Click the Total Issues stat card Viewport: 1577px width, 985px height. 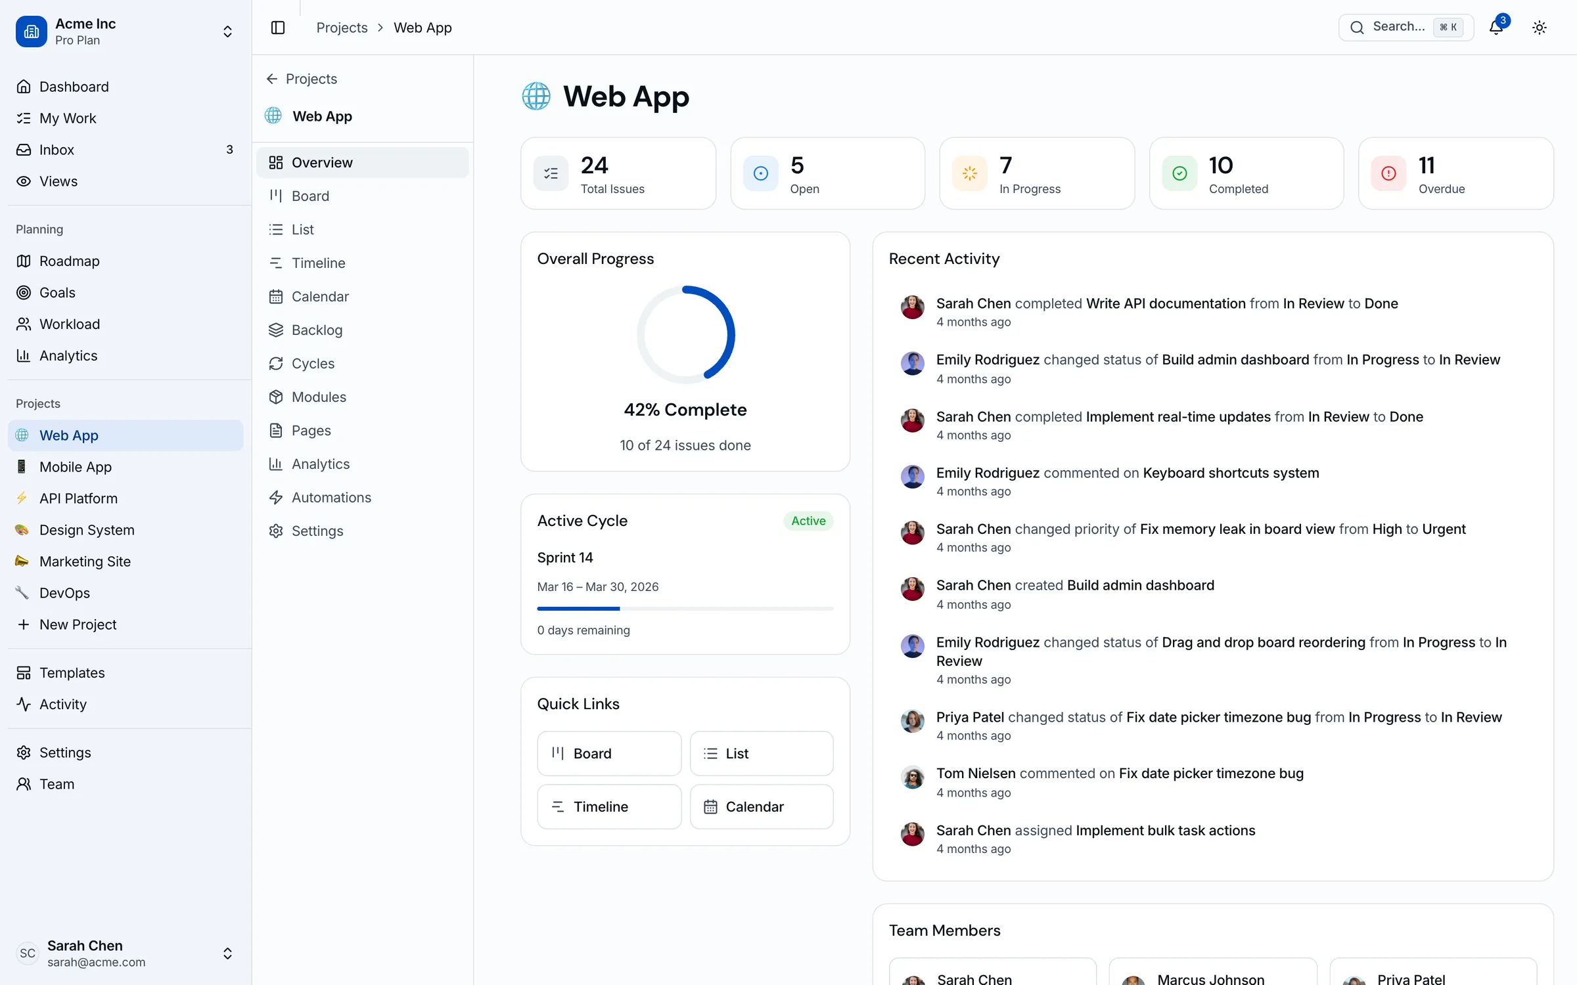618,173
